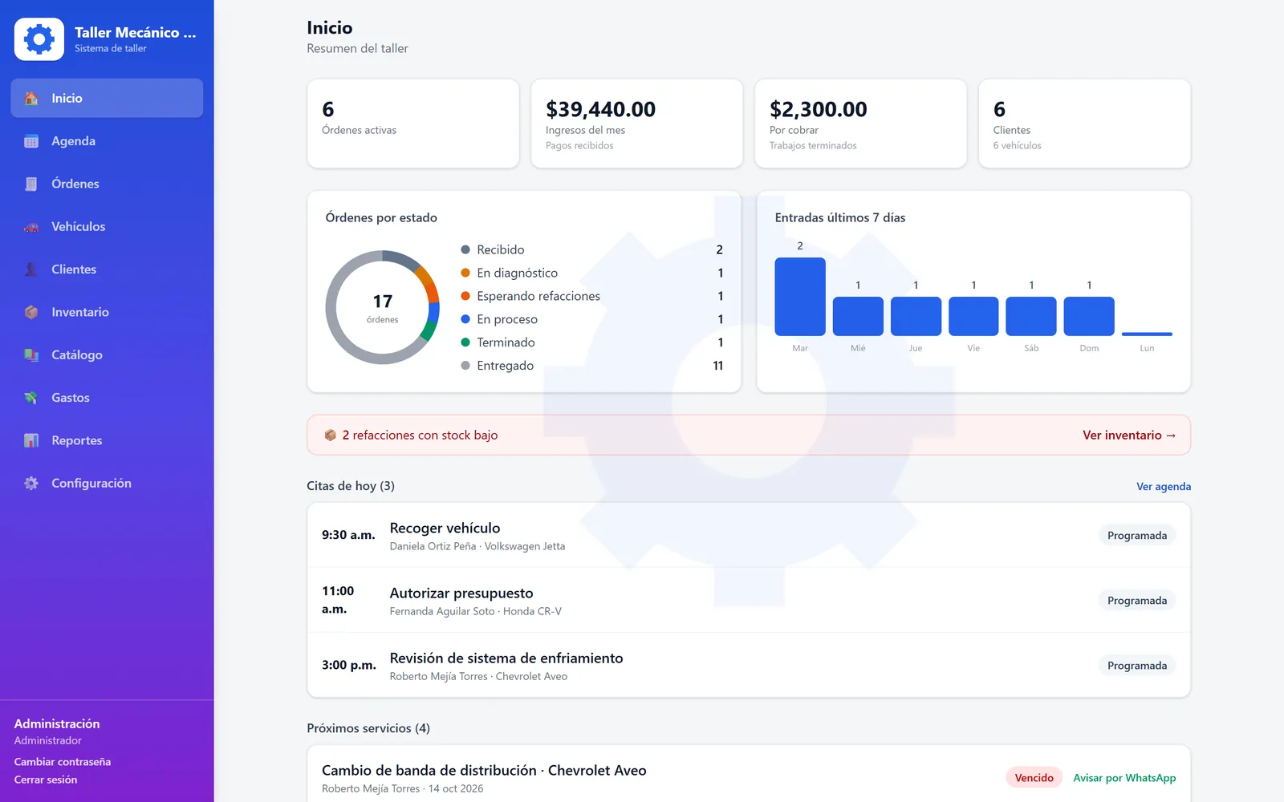The image size is (1284, 802).
Task: Click the Por cobrar card
Action: (x=861, y=124)
